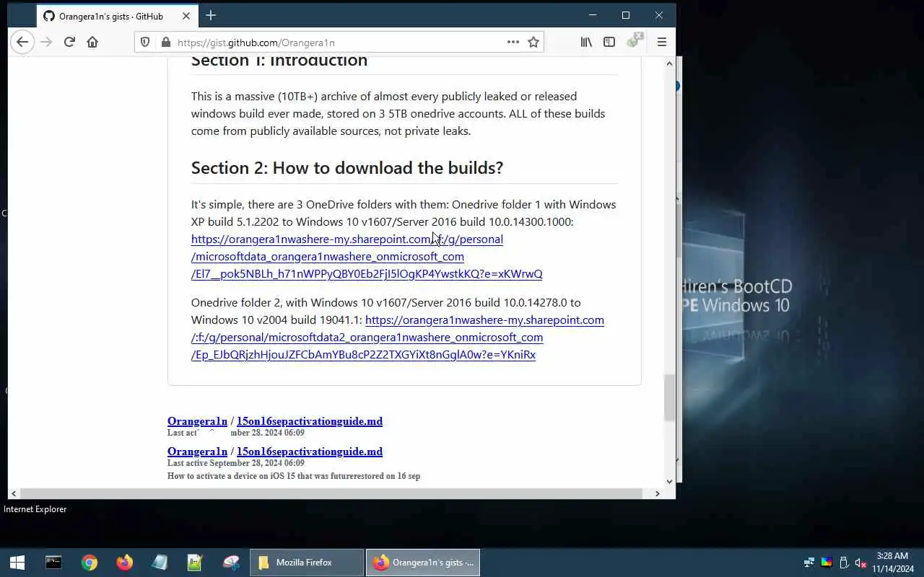924x577 pixels.
Task: Open the taskbar clock and date
Action: pyautogui.click(x=893, y=563)
